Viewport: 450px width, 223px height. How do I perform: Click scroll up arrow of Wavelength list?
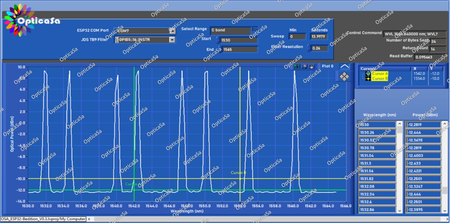[399, 124]
